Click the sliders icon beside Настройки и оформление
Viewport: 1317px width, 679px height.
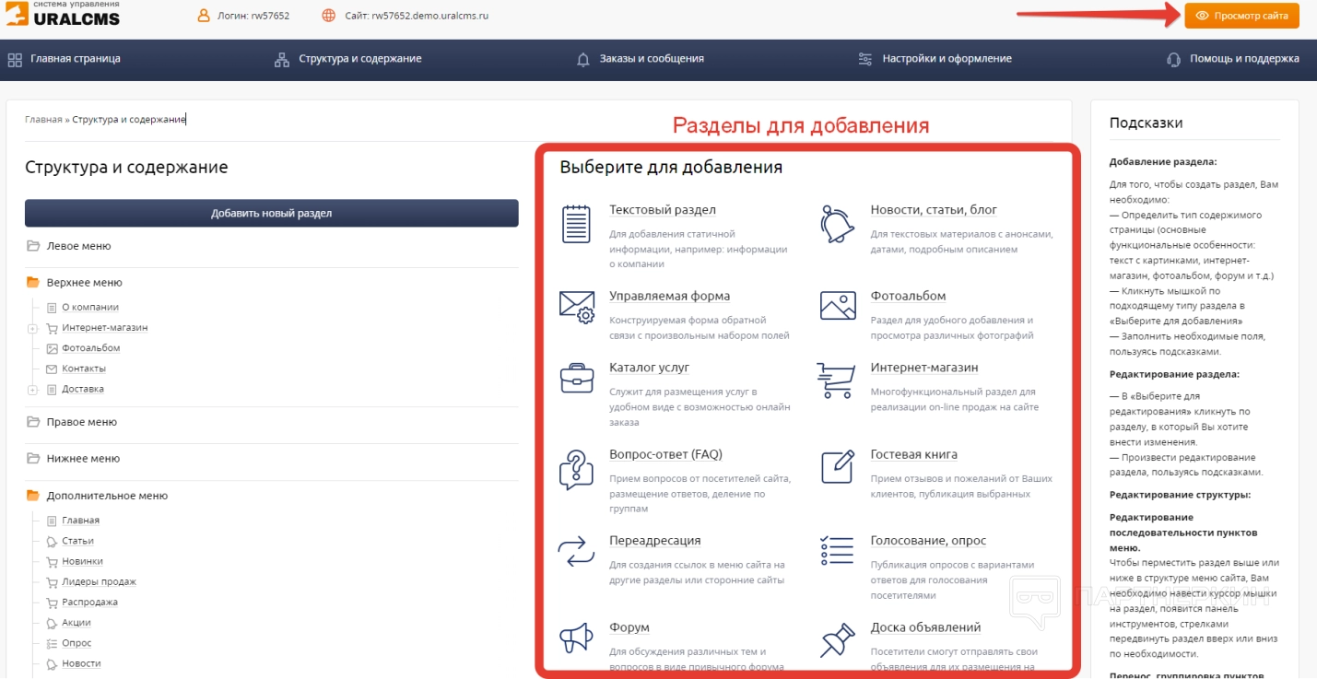[x=864, y=59]
